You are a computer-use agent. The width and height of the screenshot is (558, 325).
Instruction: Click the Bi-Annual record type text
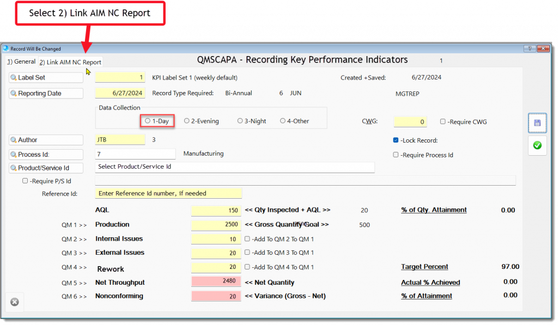239,93
